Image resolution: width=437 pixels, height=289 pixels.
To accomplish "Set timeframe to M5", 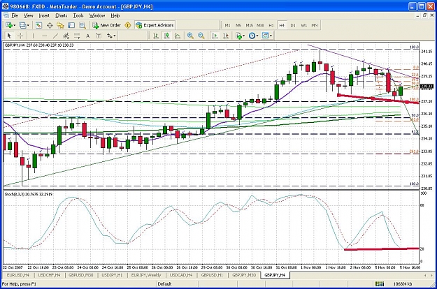I will tap(238, 25).
